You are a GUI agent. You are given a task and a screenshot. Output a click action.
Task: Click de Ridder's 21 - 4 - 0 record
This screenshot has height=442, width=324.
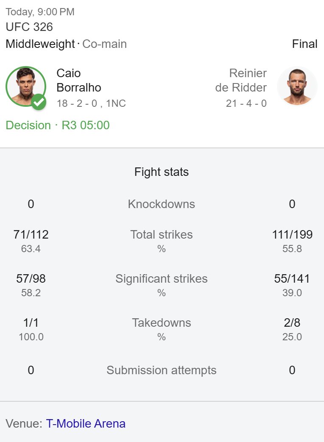pyautogui.click(x=246, y=103)
